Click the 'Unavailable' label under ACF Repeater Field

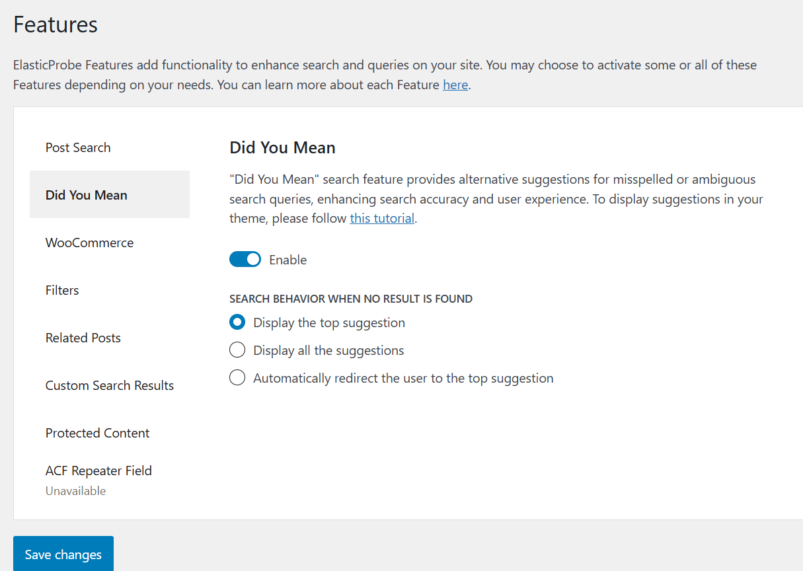(x=75, y=490)
